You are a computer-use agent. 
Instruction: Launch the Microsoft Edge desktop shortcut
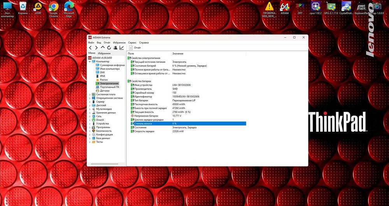click(x=69, y=10)
